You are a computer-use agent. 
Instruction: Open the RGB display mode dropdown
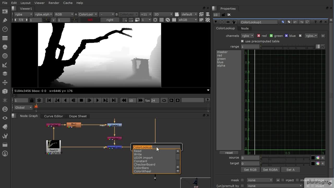tap(64, 14)
